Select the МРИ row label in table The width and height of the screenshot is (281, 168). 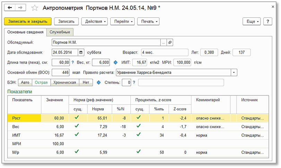[17, 144]
